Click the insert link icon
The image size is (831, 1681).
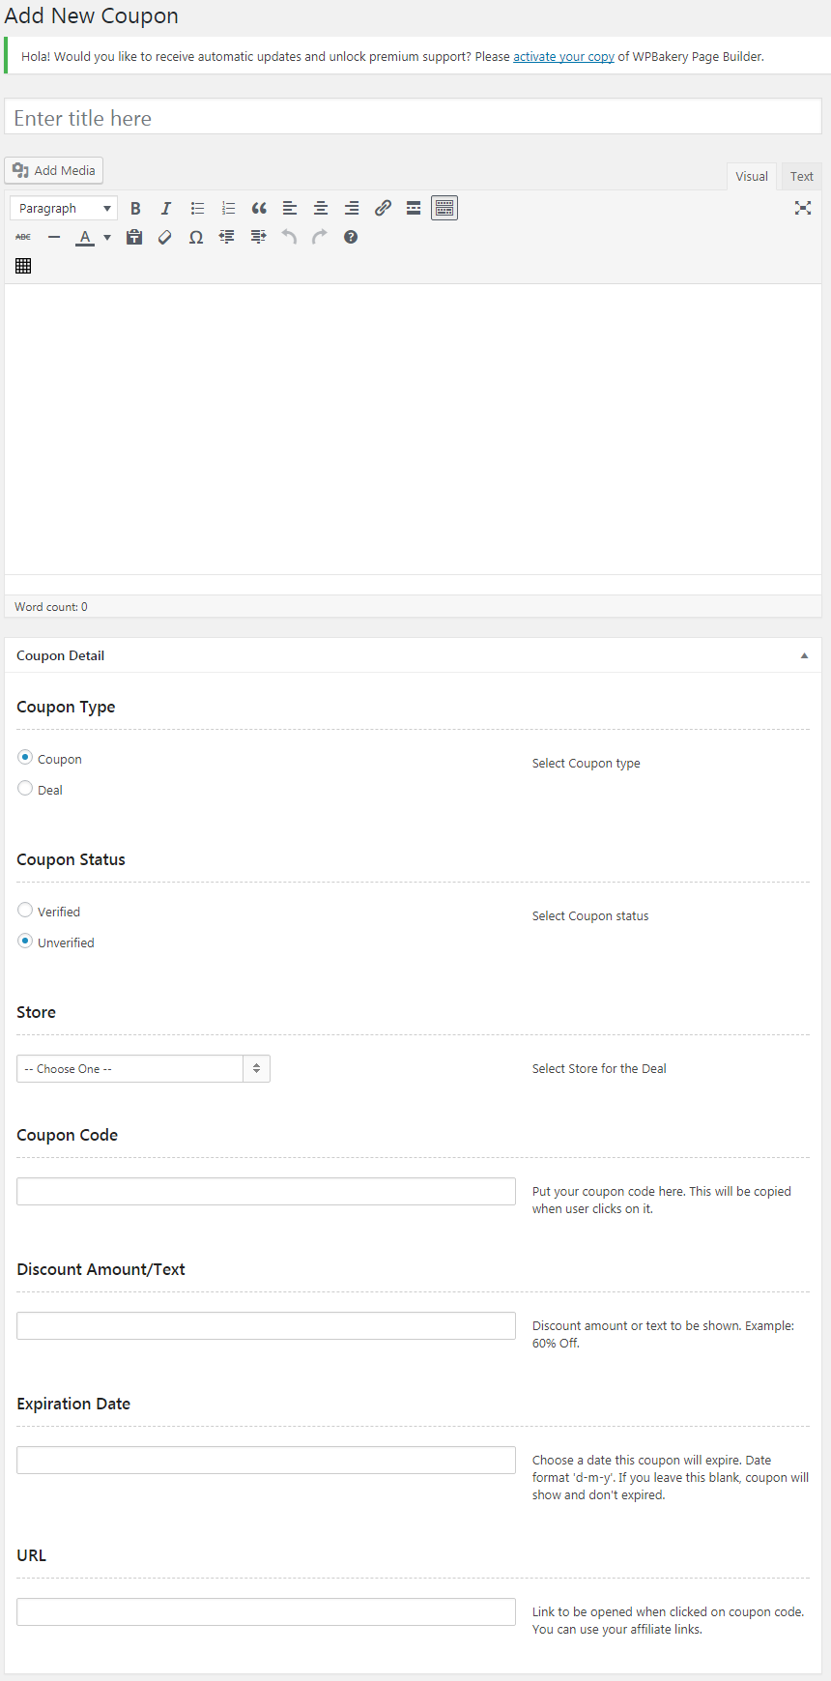pos(383,208)
